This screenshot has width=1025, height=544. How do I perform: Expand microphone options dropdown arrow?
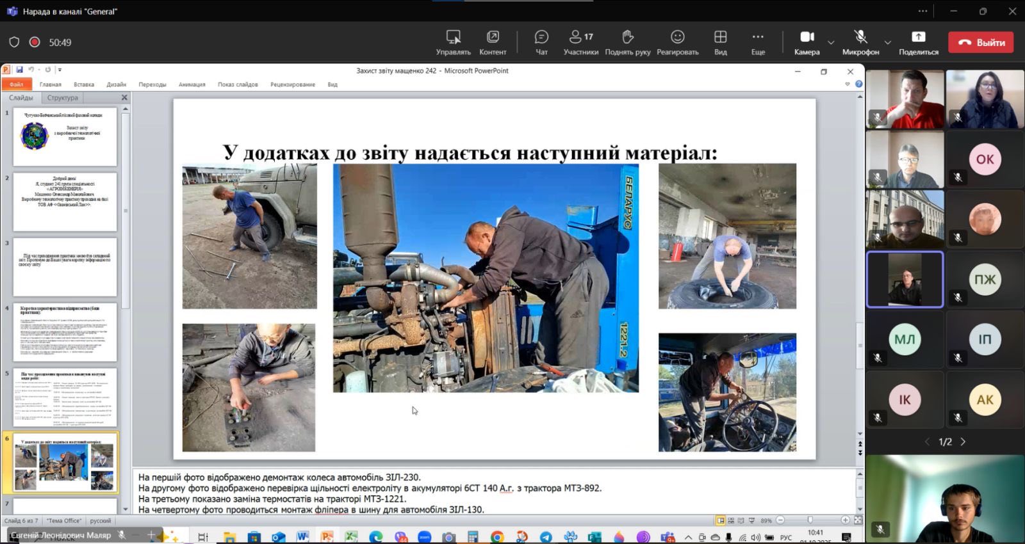pyautogui.click(x=887, y=43)
